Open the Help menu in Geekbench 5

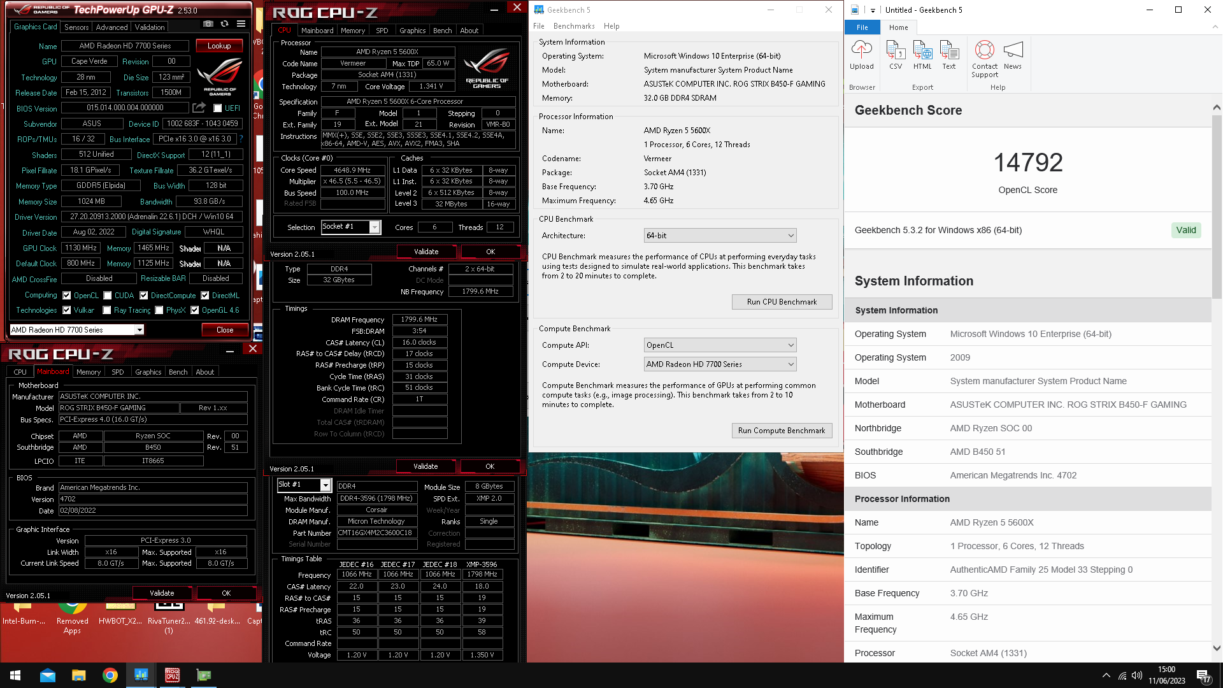pos(611,26)
